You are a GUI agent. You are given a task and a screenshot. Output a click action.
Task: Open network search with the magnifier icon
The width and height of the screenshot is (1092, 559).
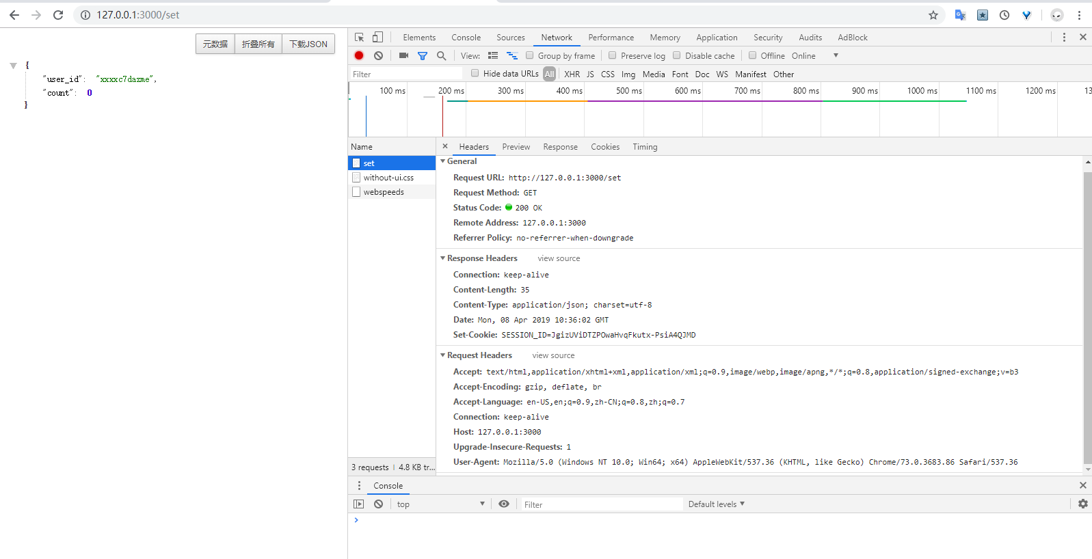coord(442,55)
